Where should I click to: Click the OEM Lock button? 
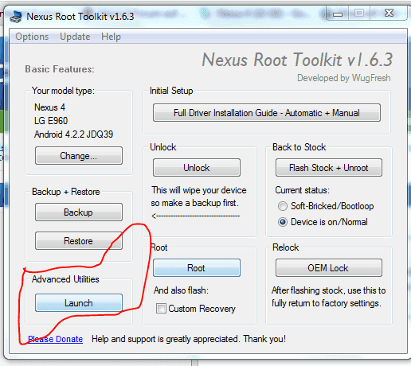[x=329, y=268]
